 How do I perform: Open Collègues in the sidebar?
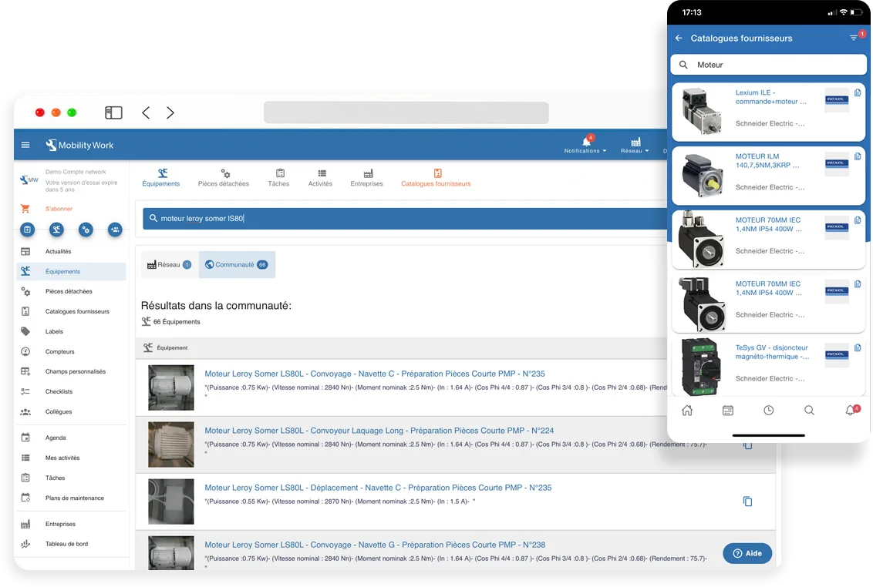[72, 411]
